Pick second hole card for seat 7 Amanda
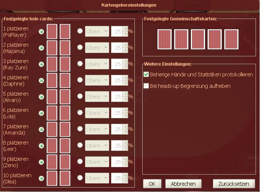260x192 pixels. point(65,129)
